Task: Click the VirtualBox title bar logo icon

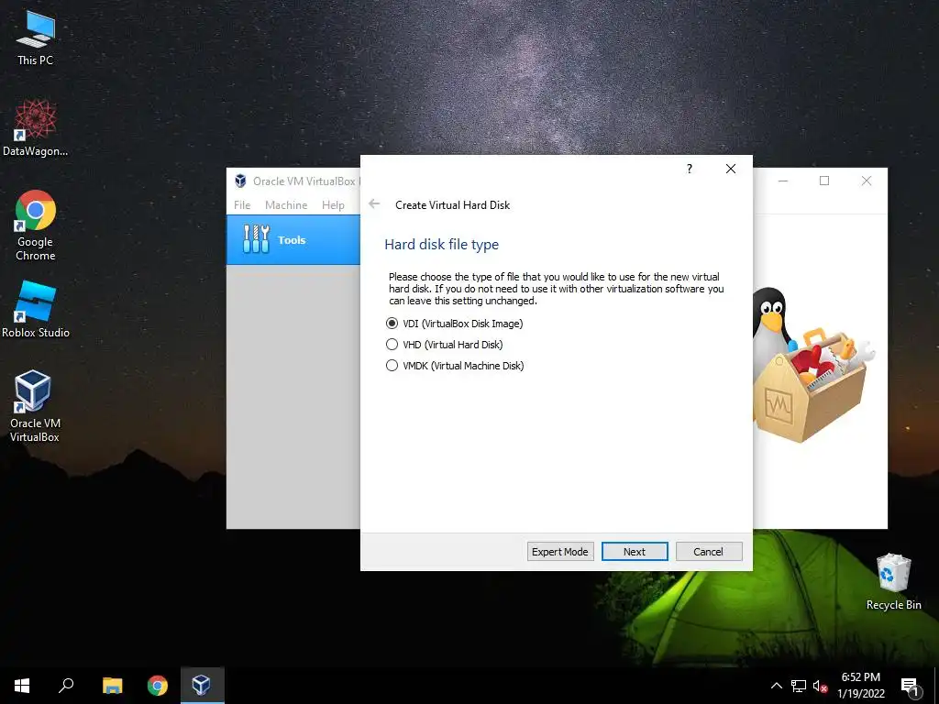Action: click(x=241, y=181)
